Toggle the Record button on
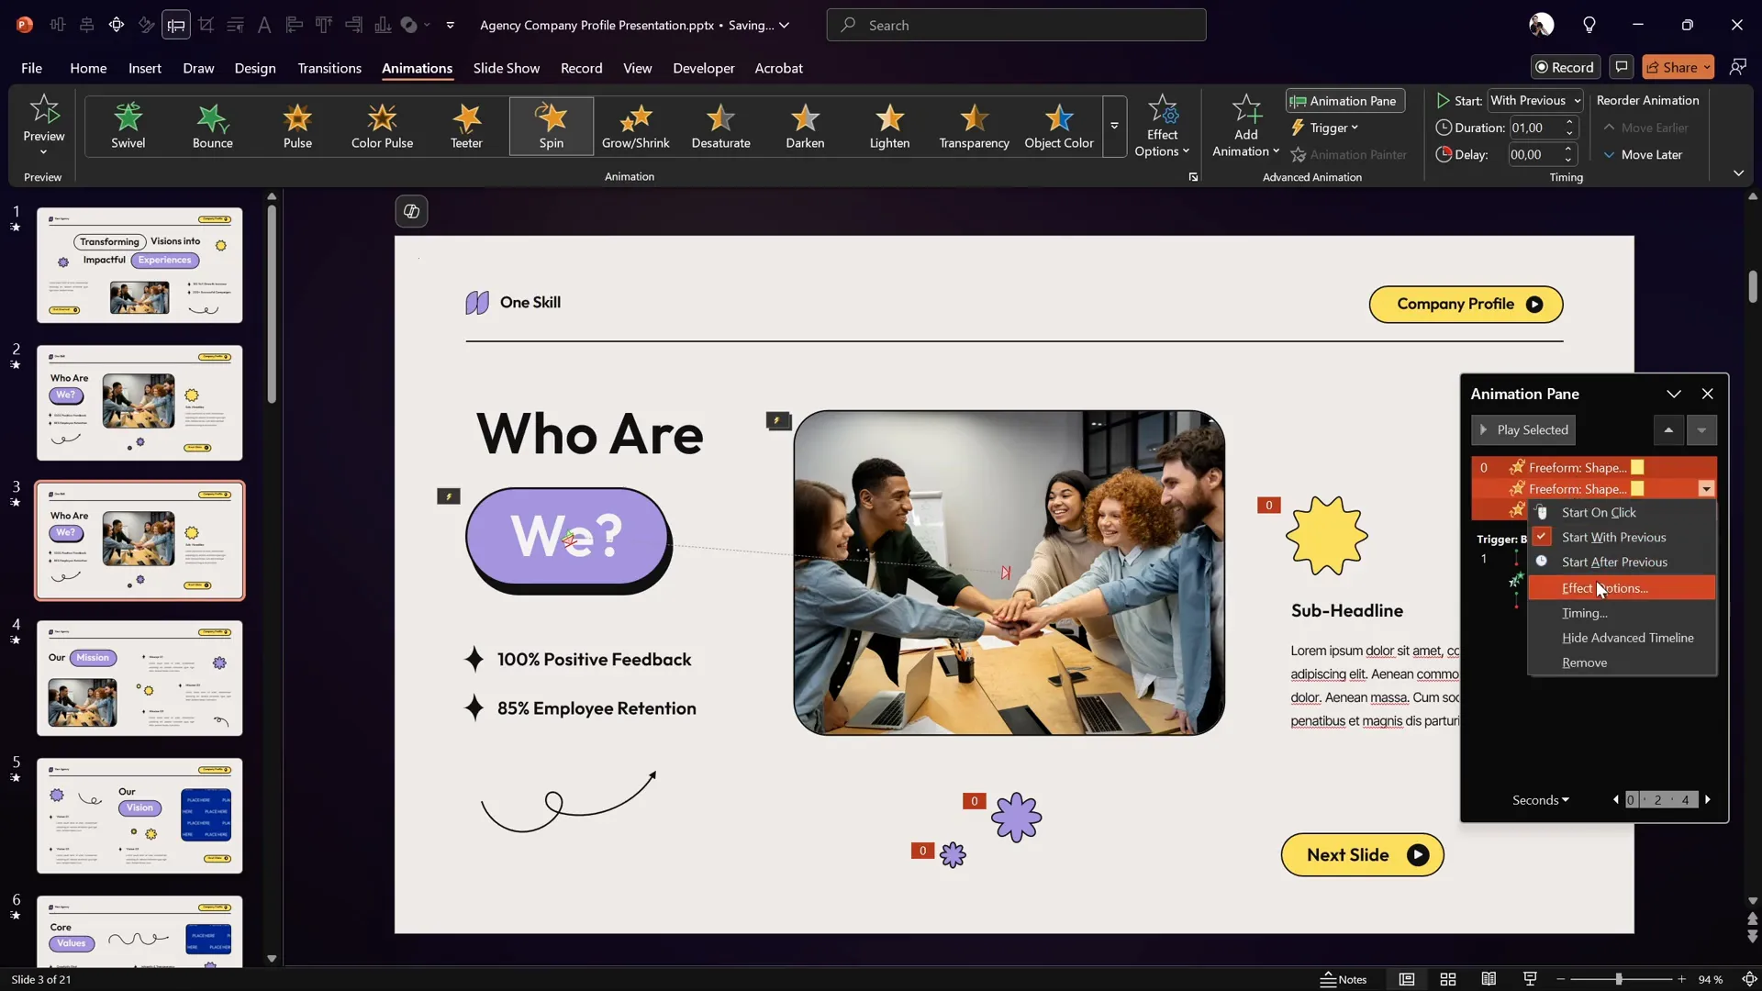 point(1564,67)
